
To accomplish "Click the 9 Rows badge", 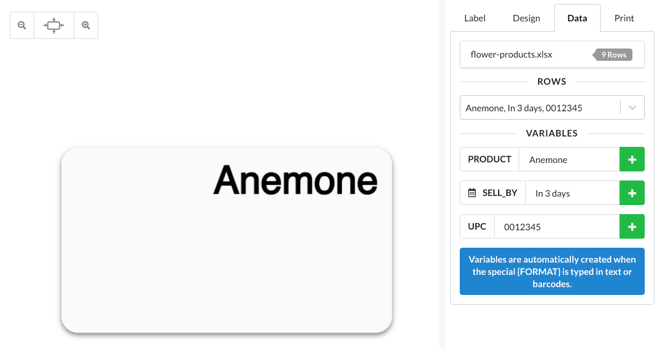I will click(614, 55).
